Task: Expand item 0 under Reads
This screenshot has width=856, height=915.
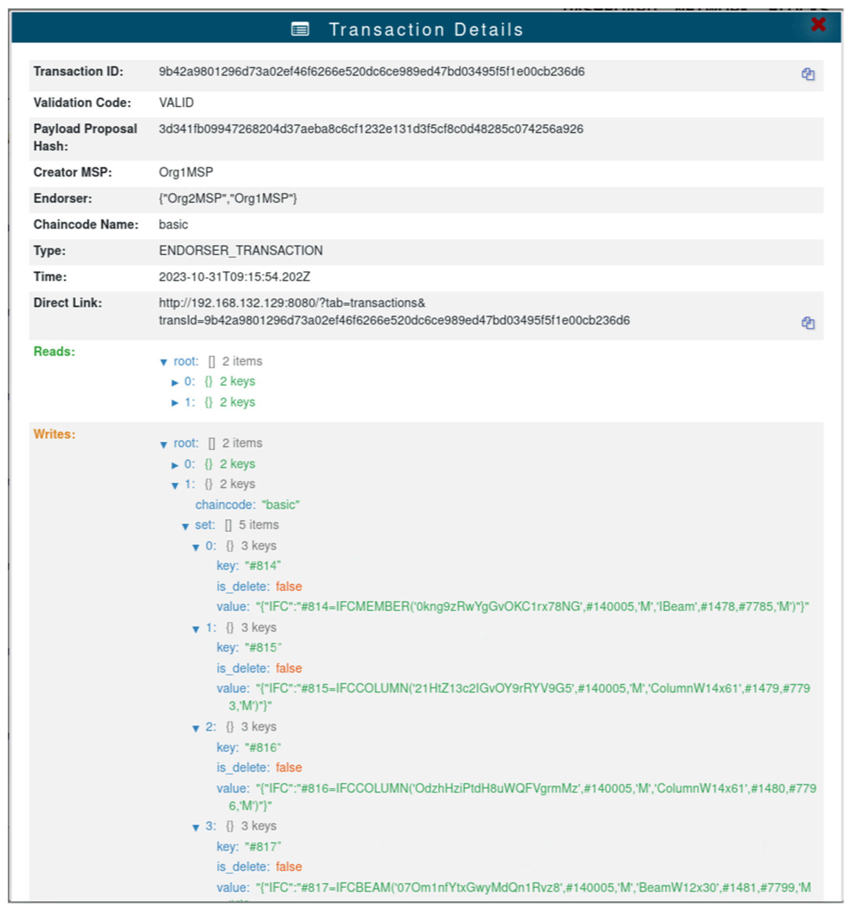Action: coord(175,382)
